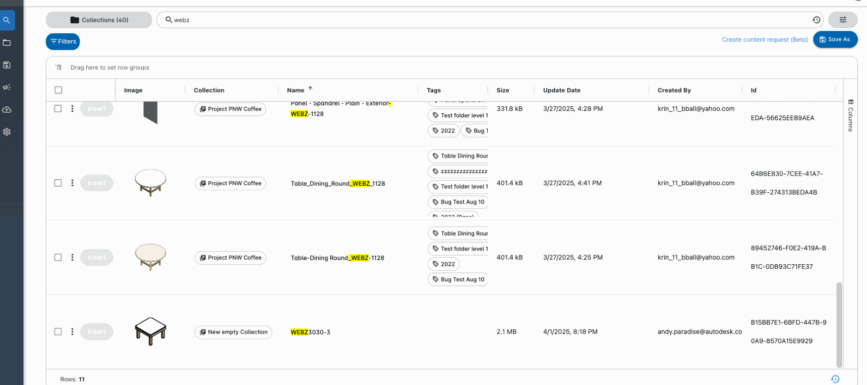Click the history icon next to the row count

pyautogui.click(x=835, y=379)
